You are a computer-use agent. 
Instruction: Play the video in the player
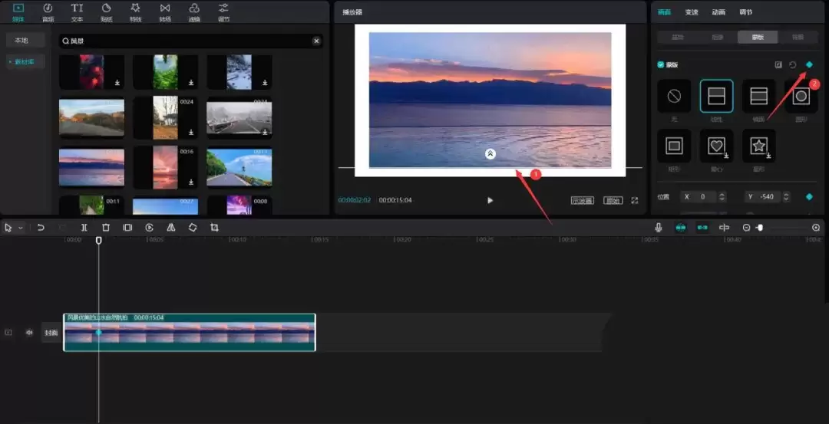coord(490,200)
